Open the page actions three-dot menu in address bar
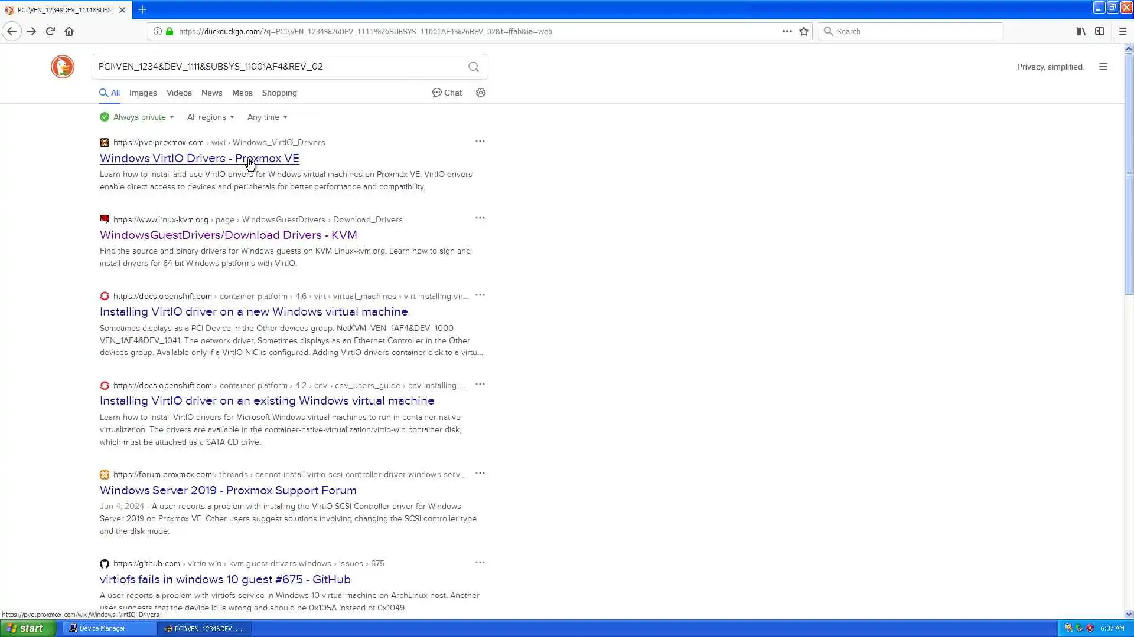 point(787,31)
